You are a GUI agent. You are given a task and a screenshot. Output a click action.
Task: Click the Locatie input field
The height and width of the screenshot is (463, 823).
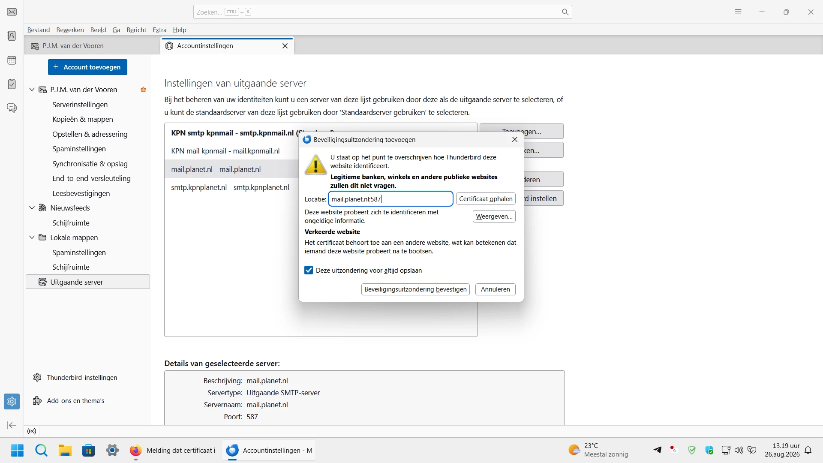pos(390,199)
